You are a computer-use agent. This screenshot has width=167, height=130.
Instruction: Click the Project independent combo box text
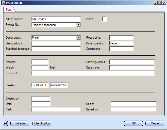pyautogui.click(x=44, y=25)
